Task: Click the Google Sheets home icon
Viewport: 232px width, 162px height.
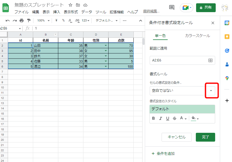Action: [x=6, y=7]
